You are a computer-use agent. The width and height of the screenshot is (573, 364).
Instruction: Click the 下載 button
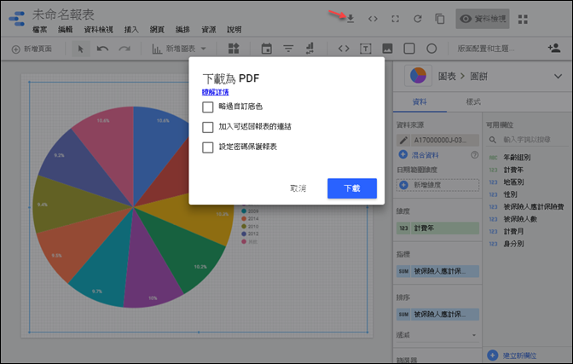(352, 188)
